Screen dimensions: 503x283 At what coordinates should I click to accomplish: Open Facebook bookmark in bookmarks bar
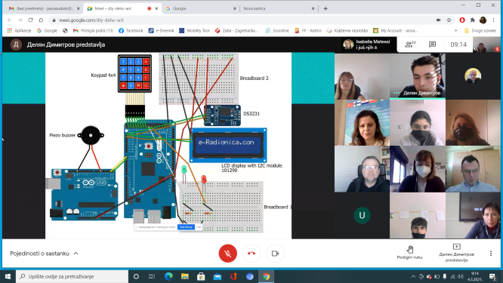pyautogui.click(x=131, y=30)
